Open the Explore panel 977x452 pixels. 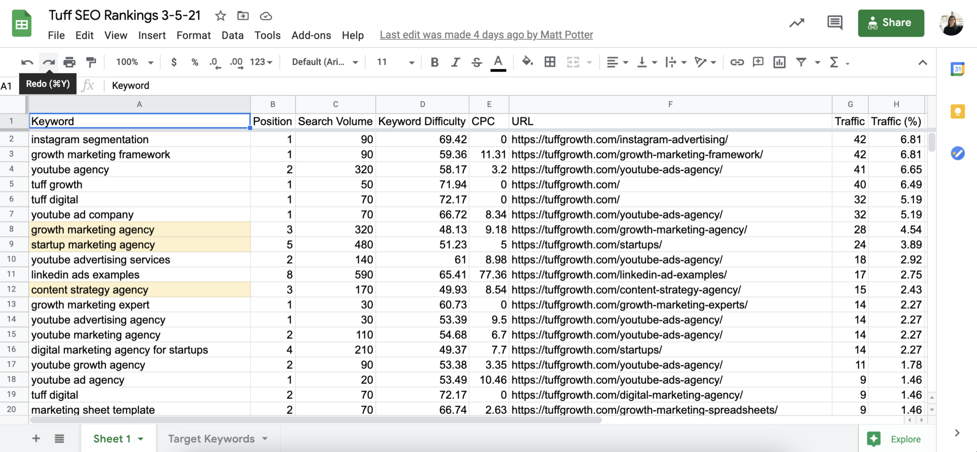pyautogui.click(x=897, y=438)
